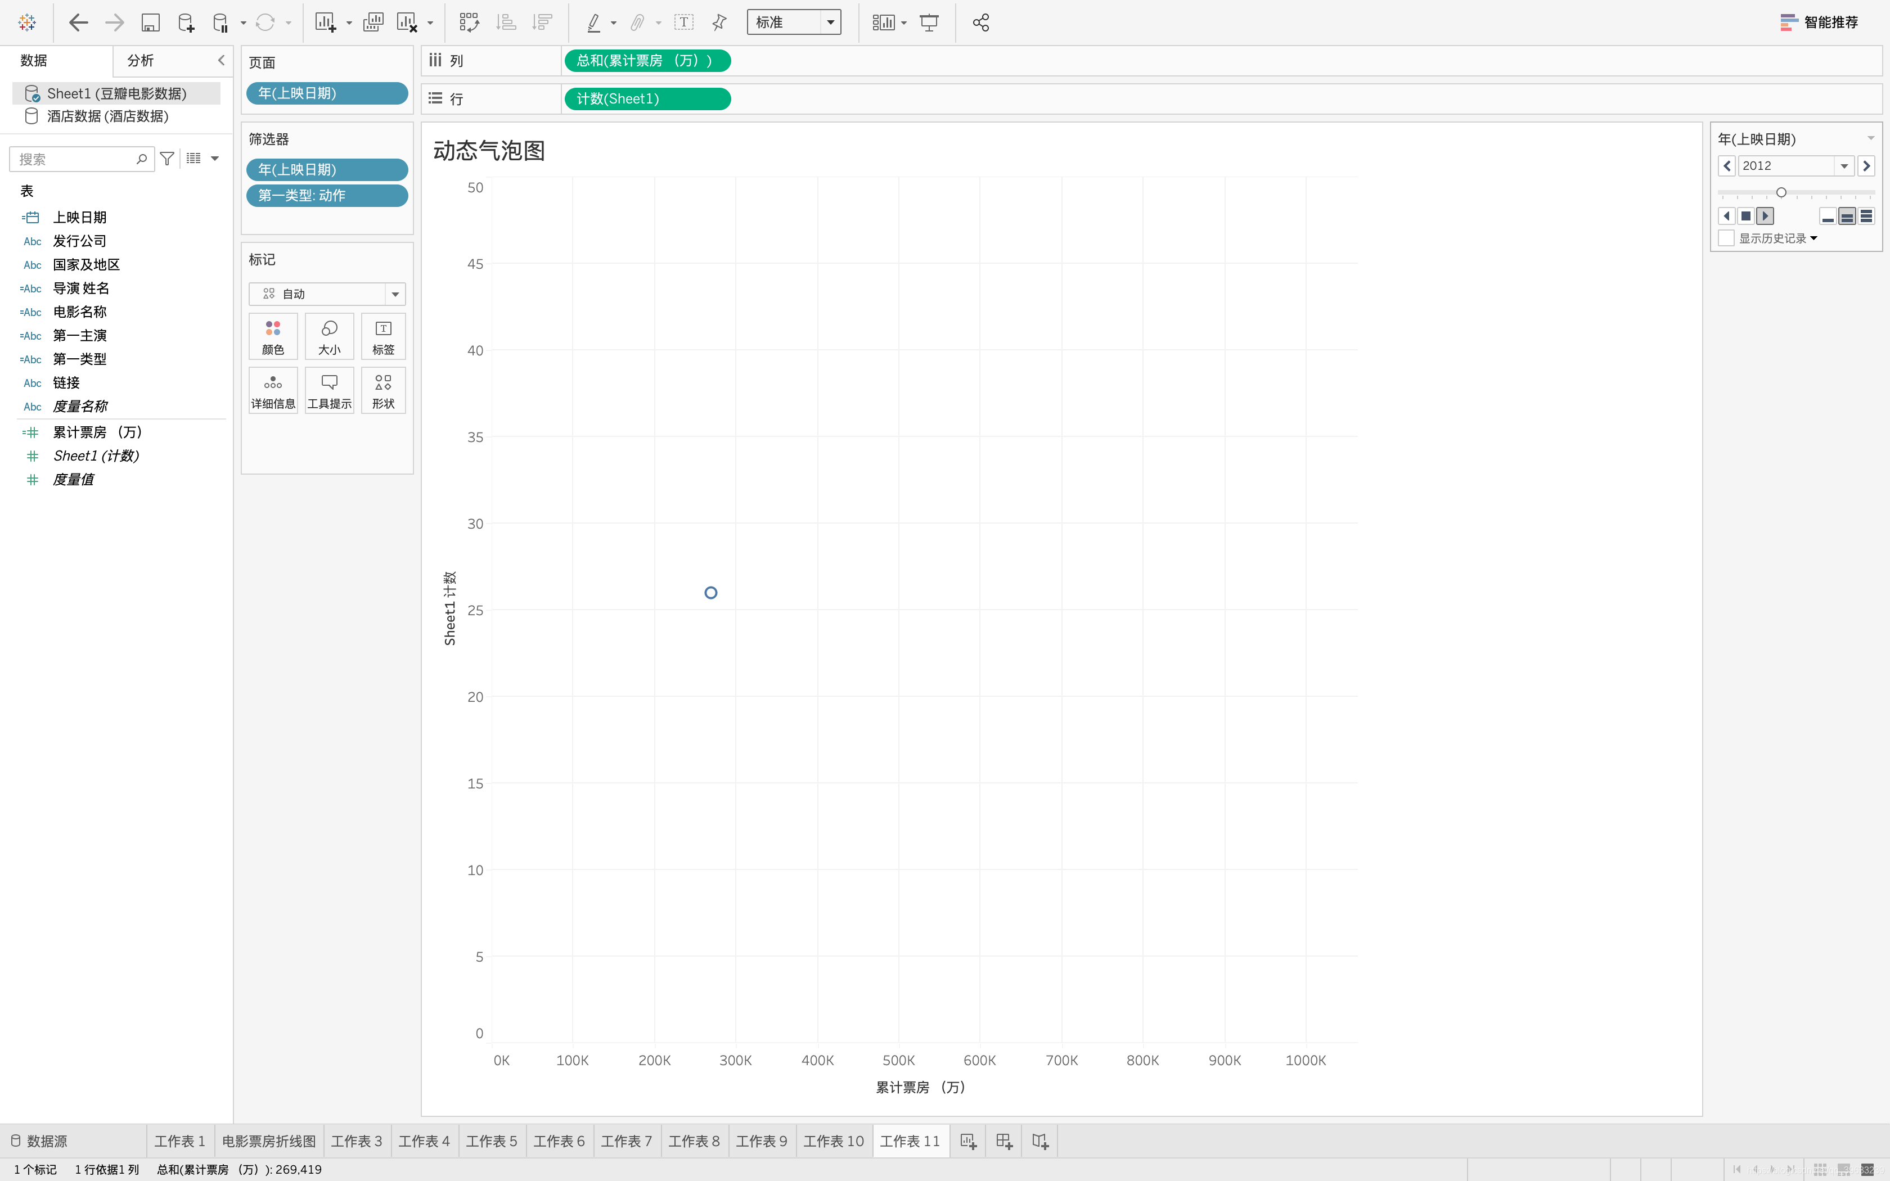
Task: Select the fastest playback speed button
Action: (x=1866, y=217)
